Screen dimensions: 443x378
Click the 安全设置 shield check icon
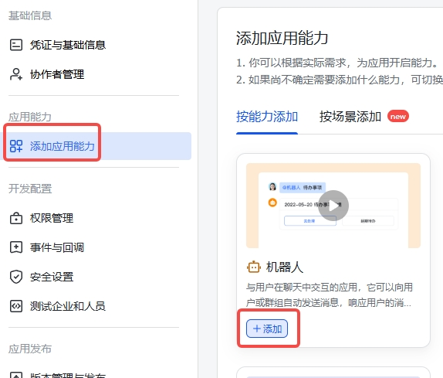click(16, 277)
